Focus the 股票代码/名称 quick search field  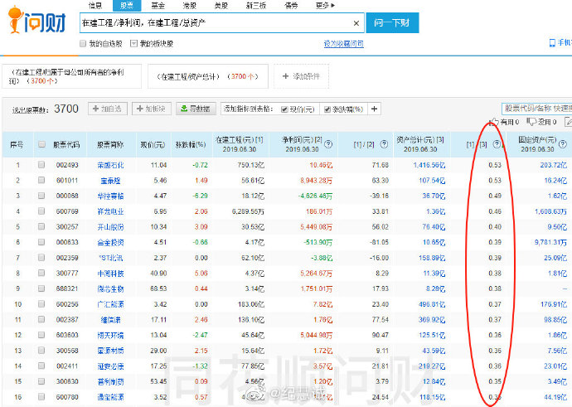pyautogui.click(x=536, y=109)
